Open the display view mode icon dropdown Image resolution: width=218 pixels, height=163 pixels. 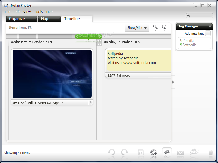tap(164, 28)
